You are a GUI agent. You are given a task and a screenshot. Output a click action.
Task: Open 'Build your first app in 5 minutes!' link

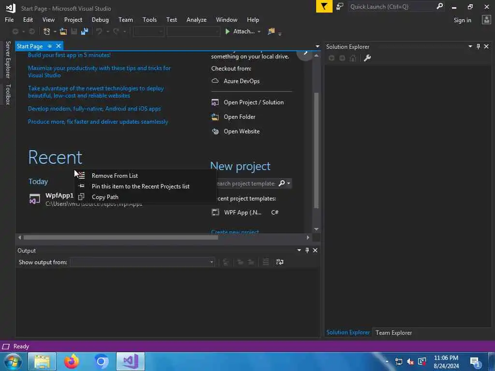(69, 55)
